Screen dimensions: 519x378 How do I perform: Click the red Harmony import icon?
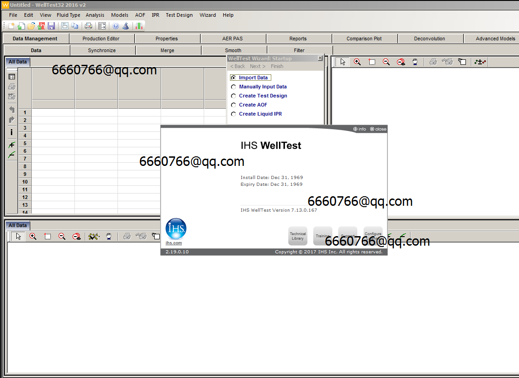coord(41,26)
